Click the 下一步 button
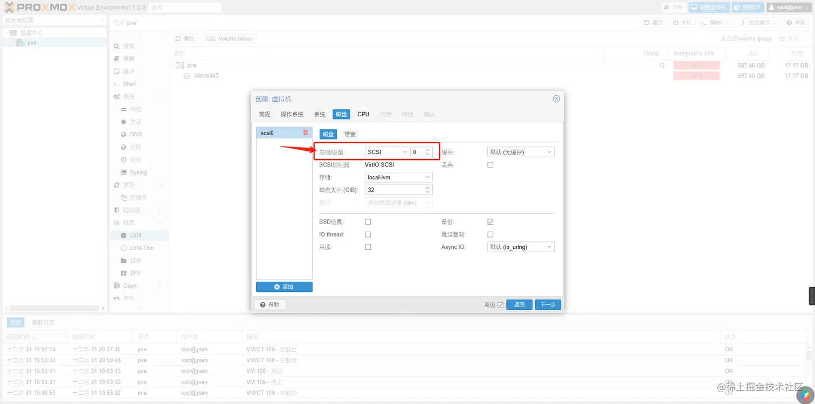Image resolution: width=815 pixels, height=404 pixels. [x=548, y=305]
